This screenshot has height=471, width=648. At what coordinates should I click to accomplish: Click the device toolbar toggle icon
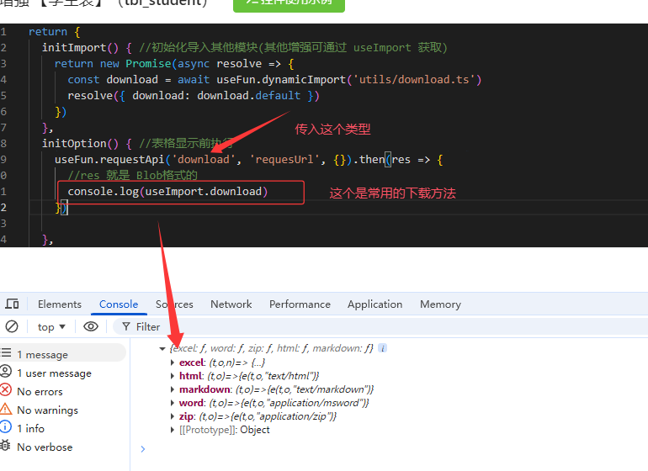point(12,304)
